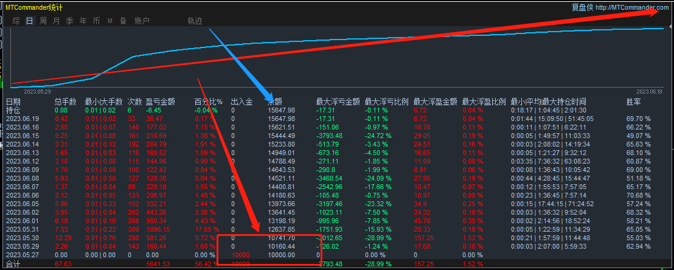Open the 备 notes tab

(123, 21)
